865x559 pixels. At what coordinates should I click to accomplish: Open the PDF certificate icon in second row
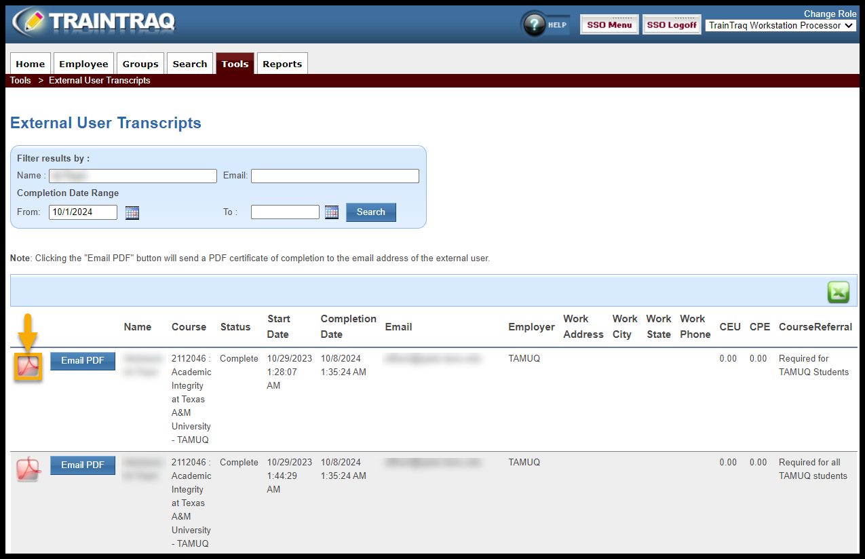[28, 470]
